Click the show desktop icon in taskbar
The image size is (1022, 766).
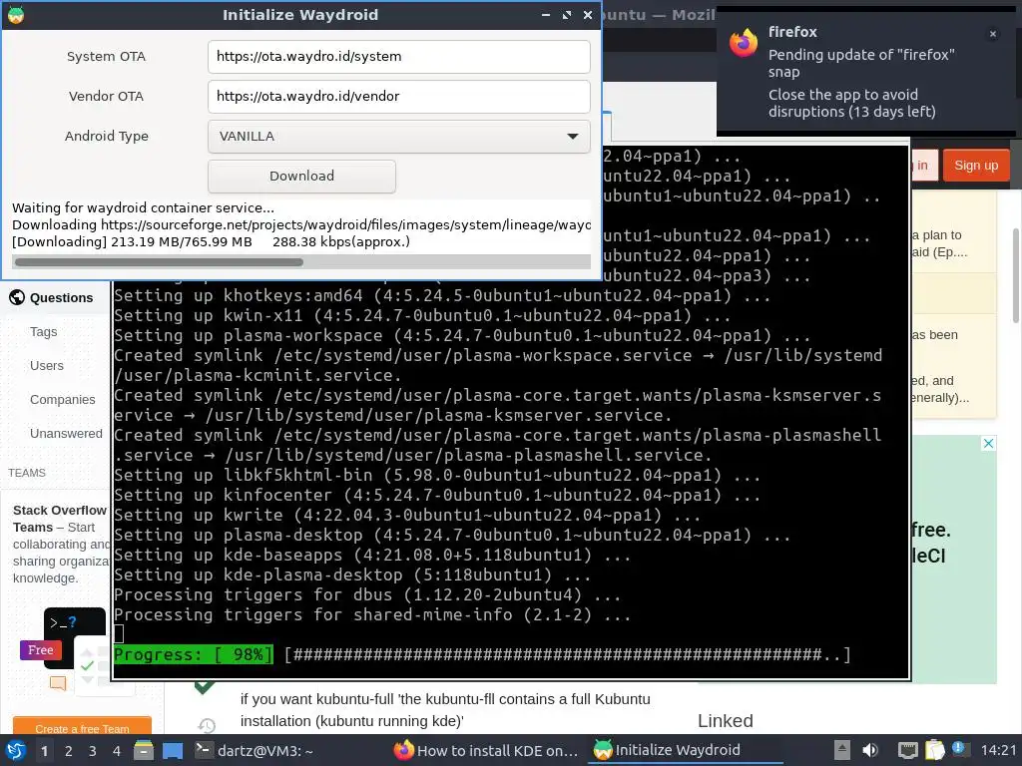(x=173, y=750)
